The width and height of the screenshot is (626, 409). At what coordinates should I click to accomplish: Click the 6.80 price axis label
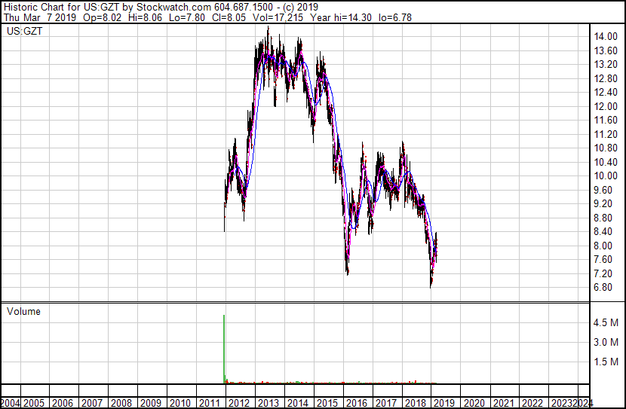603,288
